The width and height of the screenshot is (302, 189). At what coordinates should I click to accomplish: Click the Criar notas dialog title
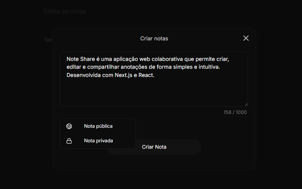click(154, 38)
